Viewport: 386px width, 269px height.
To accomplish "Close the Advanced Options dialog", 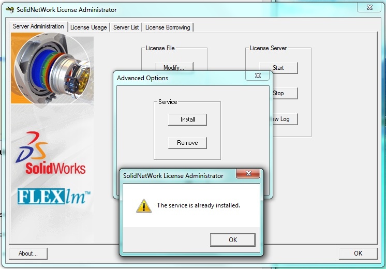I will [258, 76].
